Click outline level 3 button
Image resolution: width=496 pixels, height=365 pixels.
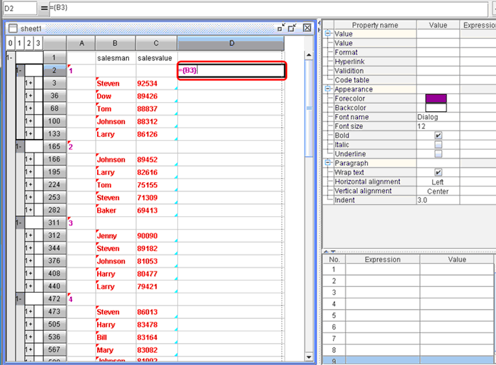coord(38,43)
